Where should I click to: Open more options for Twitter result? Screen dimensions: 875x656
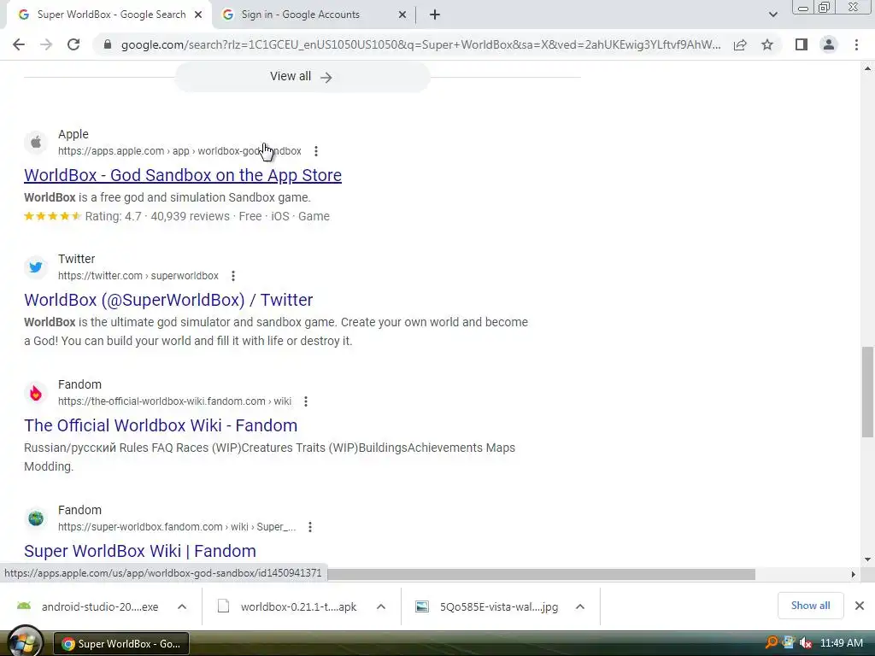tap(233, 276)
